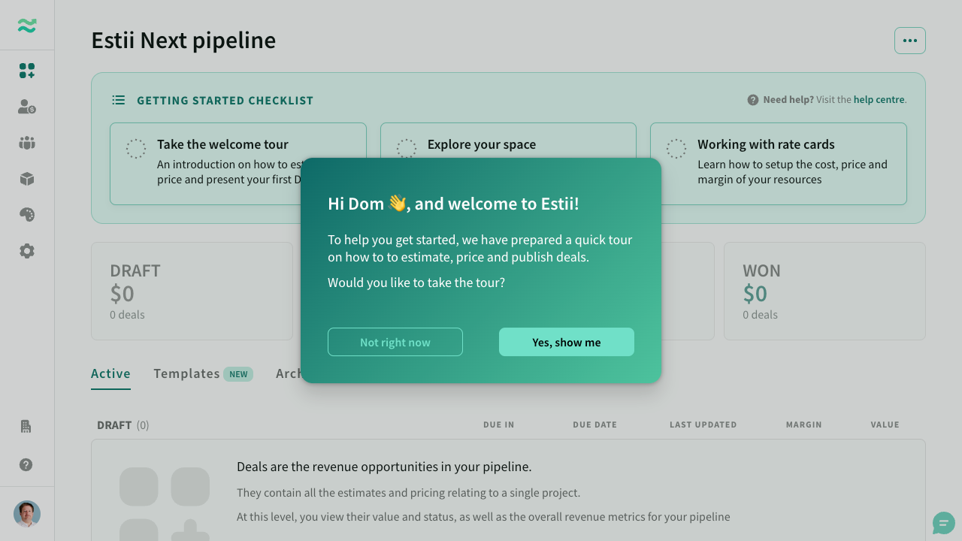Open the user profile avatar
Screen dimensions: 962x541
coord(27,514)
